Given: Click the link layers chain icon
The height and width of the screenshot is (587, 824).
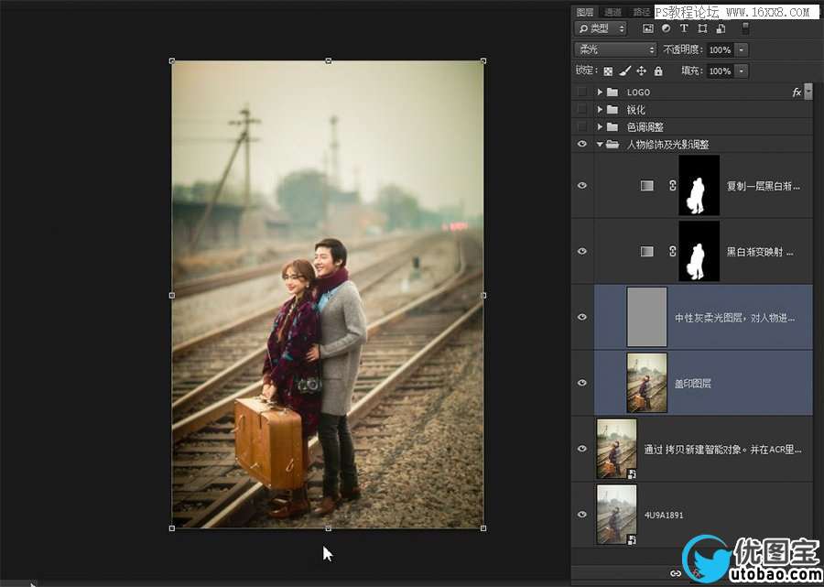Looking at the screenshot, I should click(x=676, y=573).
